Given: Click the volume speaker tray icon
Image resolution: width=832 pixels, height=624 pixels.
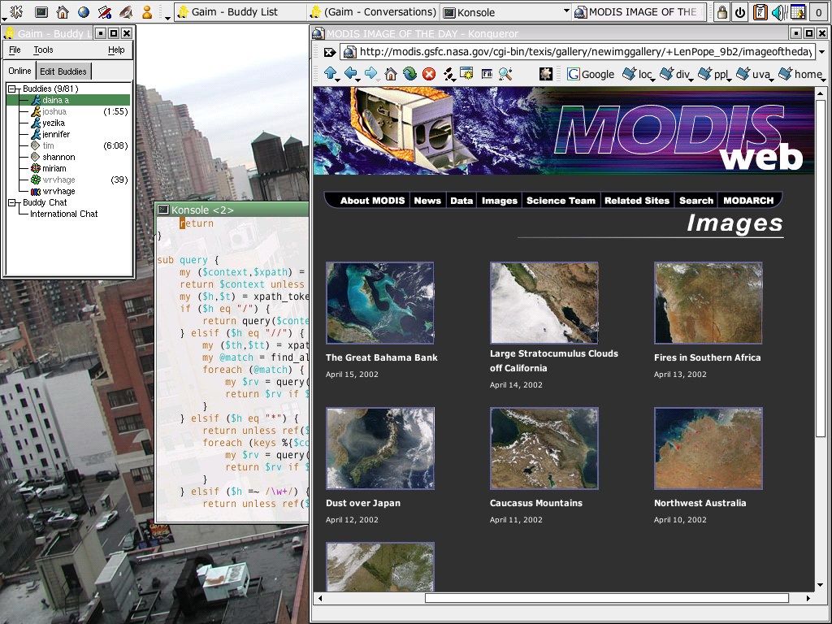Looking at the screenshot, I should click(x=778, y=11).
